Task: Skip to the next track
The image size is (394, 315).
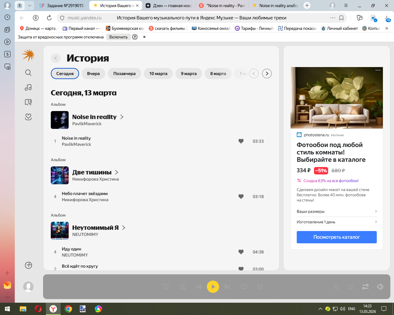Action: tap(227, 287)
